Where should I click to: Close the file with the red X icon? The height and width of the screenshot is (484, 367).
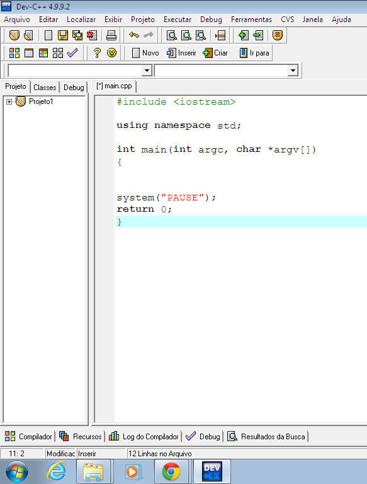[x=92, y=35]
